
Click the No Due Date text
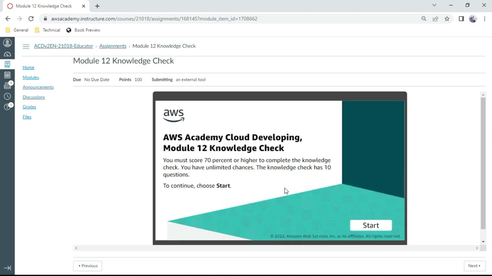pos(97,80)
